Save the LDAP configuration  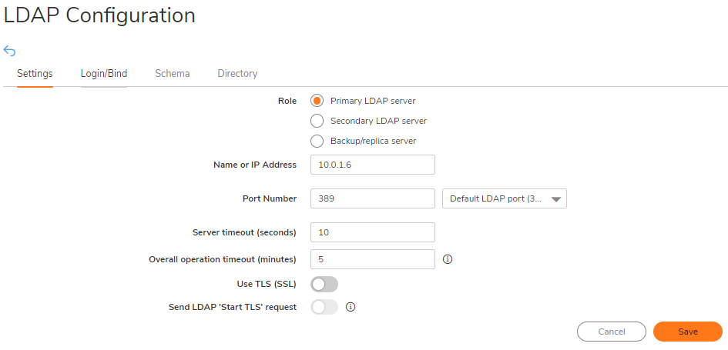(x=688, y=332)
